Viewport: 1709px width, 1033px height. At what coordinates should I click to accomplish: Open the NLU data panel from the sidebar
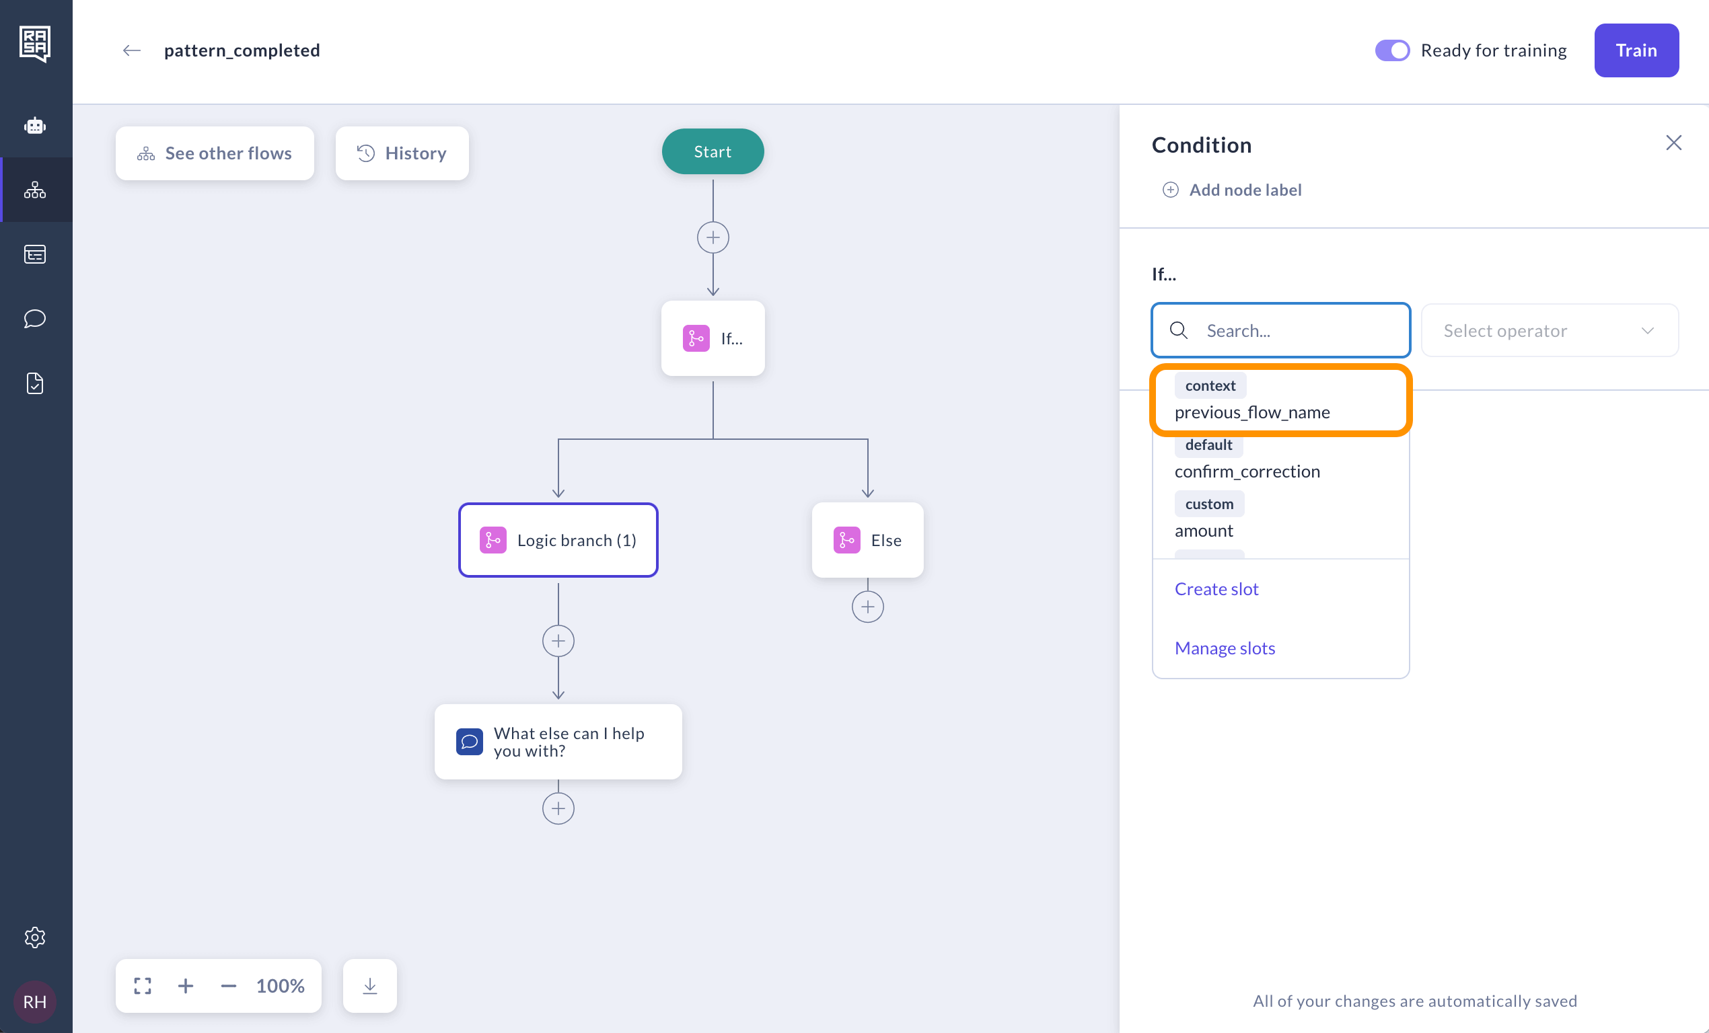[x=36, y=254]
